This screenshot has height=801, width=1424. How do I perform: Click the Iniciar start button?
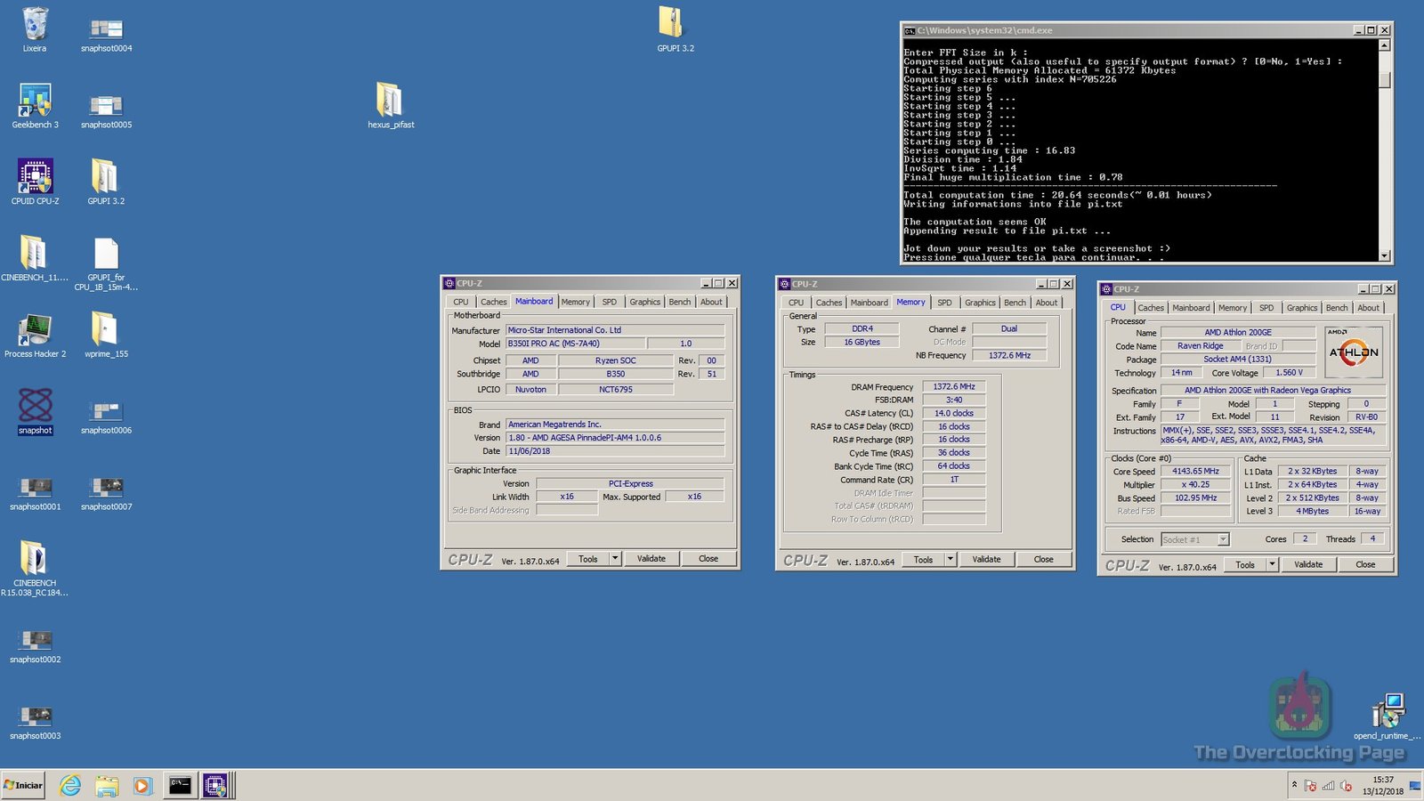point(23,785)
